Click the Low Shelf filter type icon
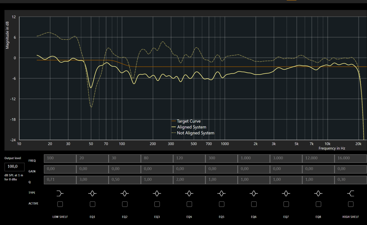 click(60, 193)
